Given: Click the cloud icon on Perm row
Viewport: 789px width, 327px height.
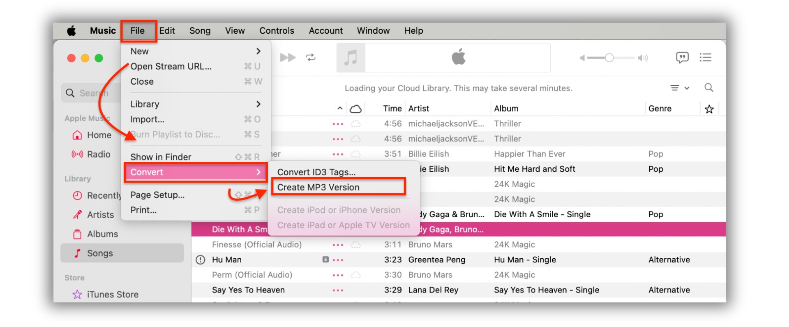Looking at the screenshot, I should click(355, 275).
